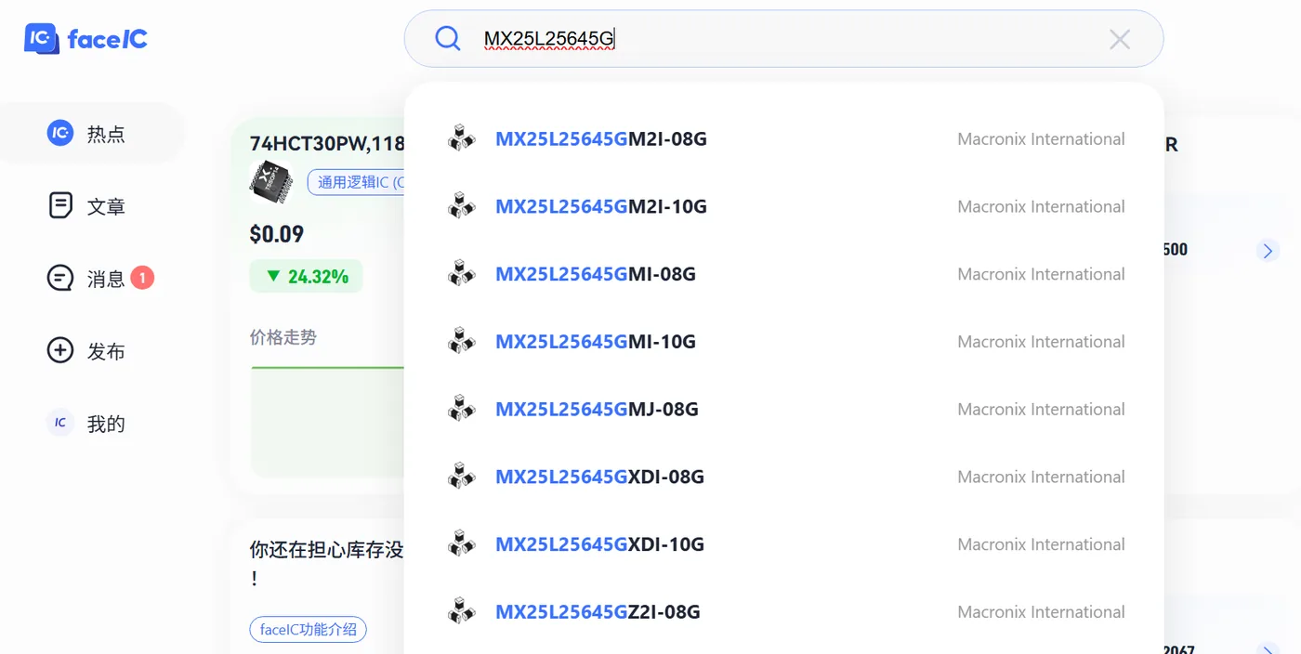Click component icon beside MX25L25645GMJ-08G

click(x=461, y=409)
